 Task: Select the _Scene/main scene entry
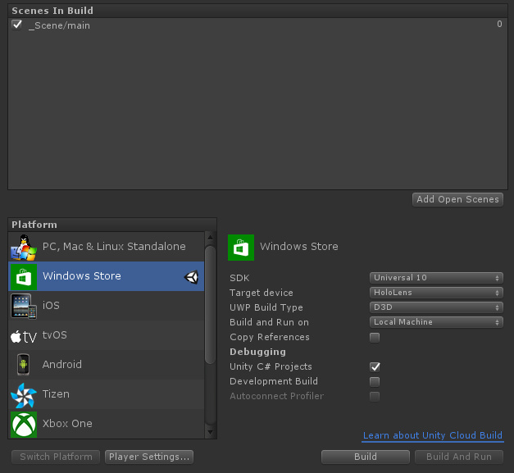click(257, 25)
